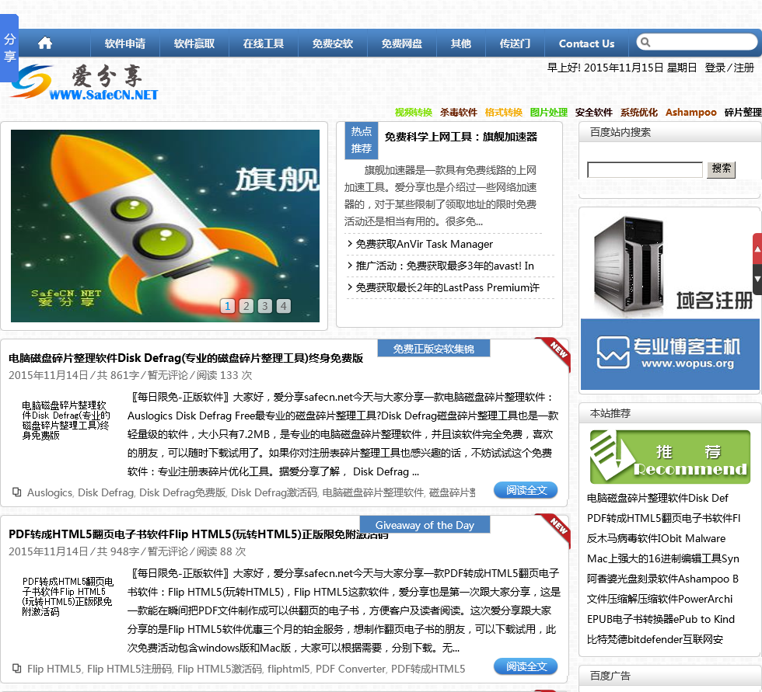
Task: Open the 软件赢取 menu
Action: (194, 43)
